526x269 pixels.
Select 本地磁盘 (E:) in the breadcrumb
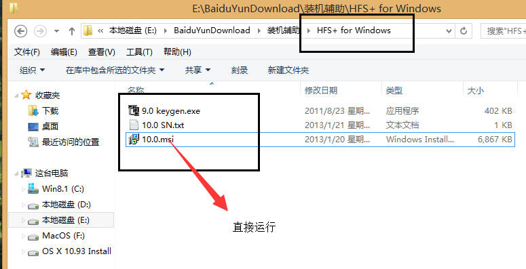click(x=133, y=30)
